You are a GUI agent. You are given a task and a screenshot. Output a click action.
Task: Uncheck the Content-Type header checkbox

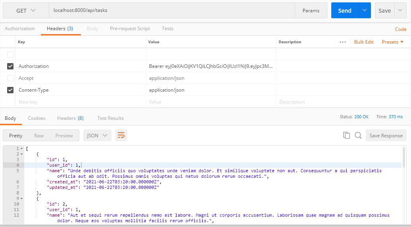(10, 90)
